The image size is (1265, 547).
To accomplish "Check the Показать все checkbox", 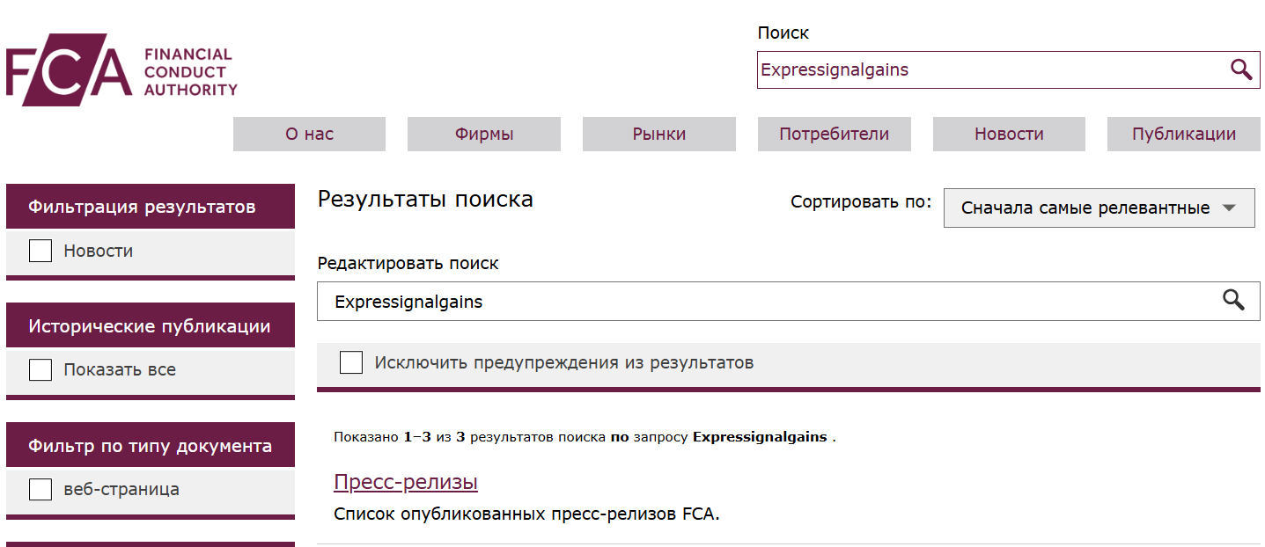I will tap(40, 370).
